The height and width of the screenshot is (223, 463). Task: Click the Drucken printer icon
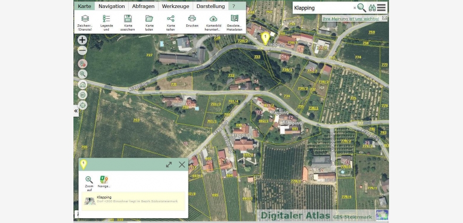(x=192, y=21)
